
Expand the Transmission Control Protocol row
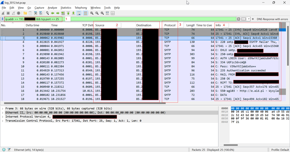pyautogui.click(x=2, y=121)
